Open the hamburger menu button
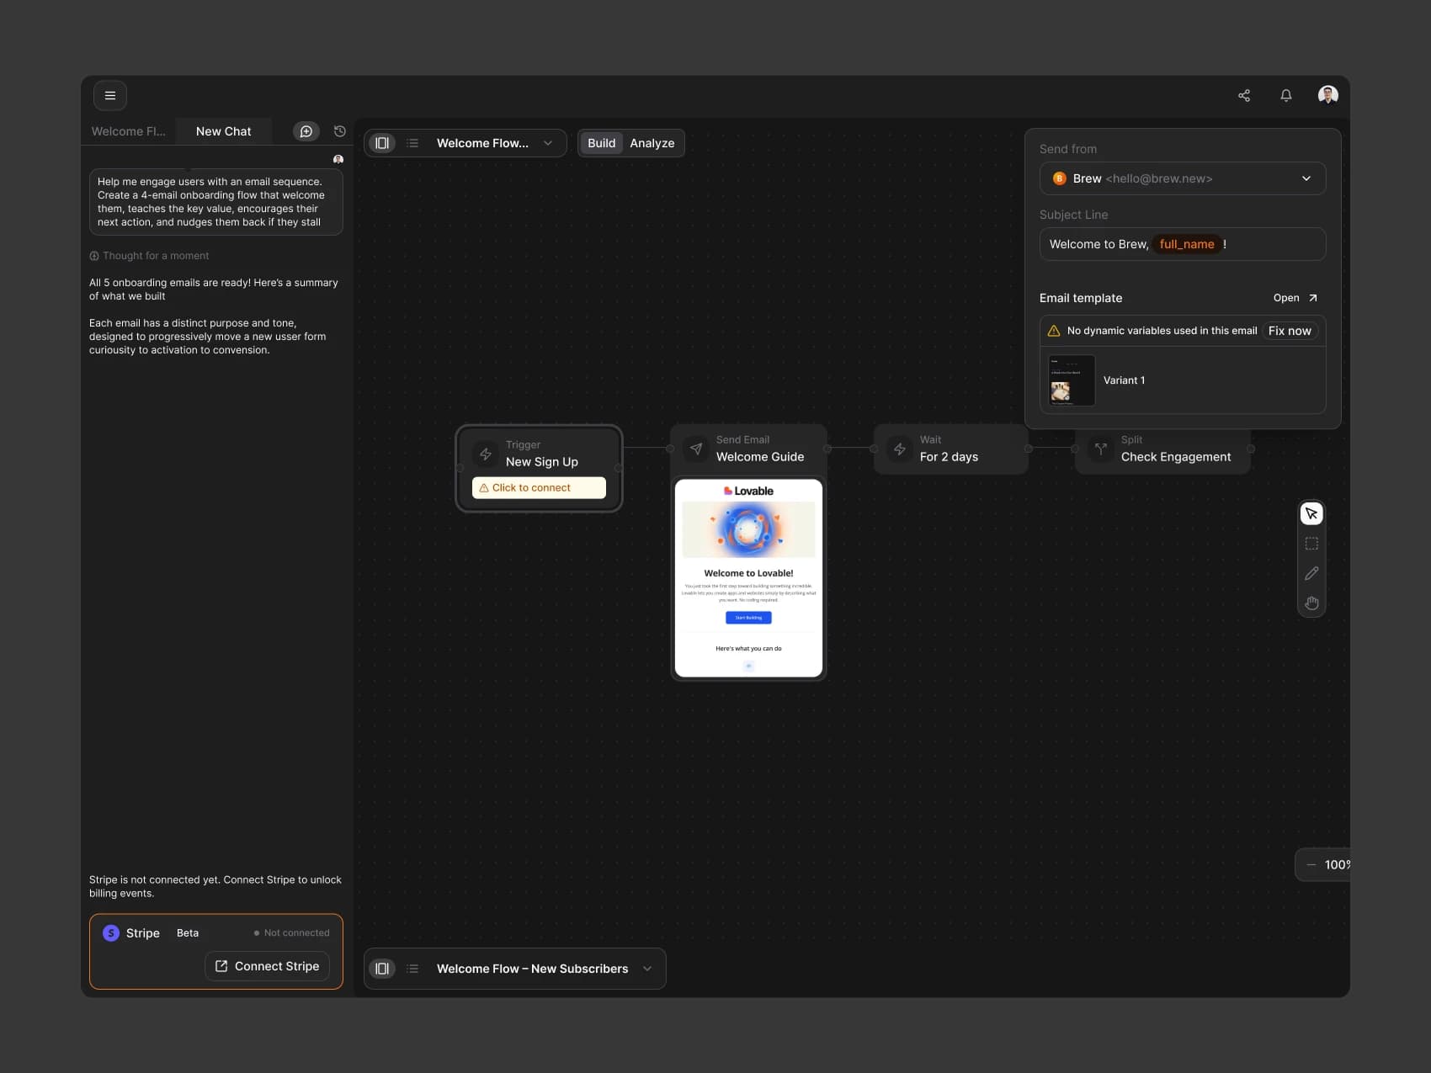Screen dimensions: 1431x1073 coord(110,96)
